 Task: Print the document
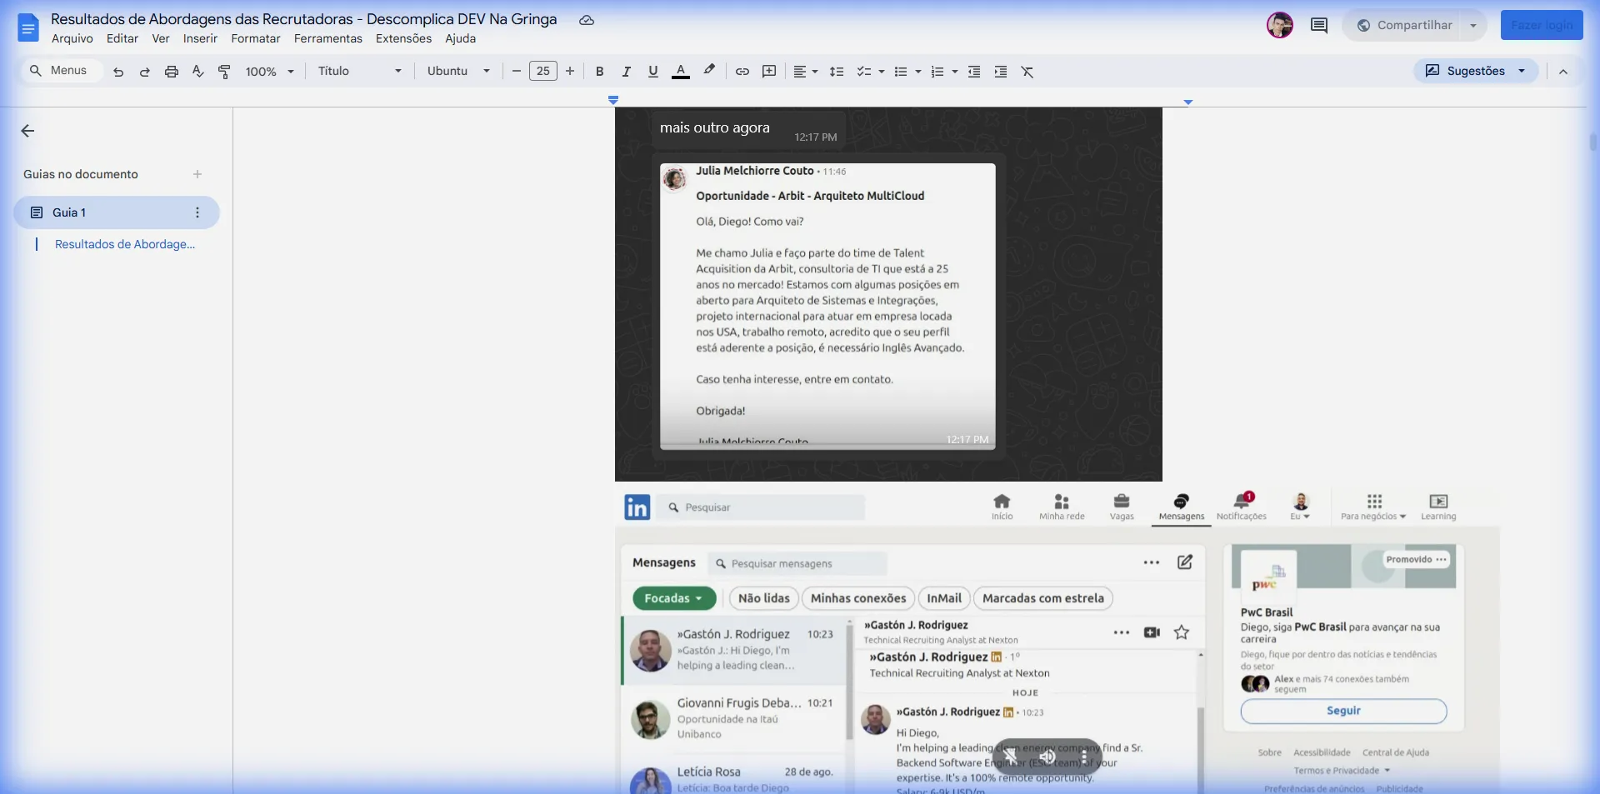click(x=172, y=72)
